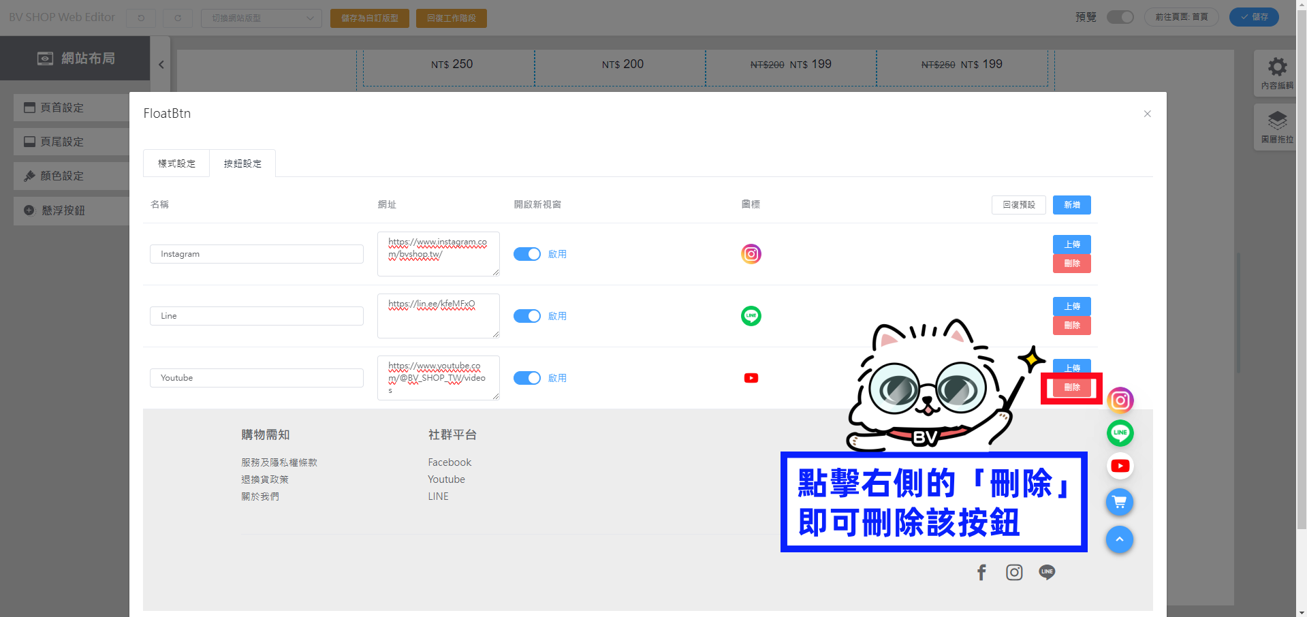Open 頁尾設定 in sidebar

coord(72,142)
